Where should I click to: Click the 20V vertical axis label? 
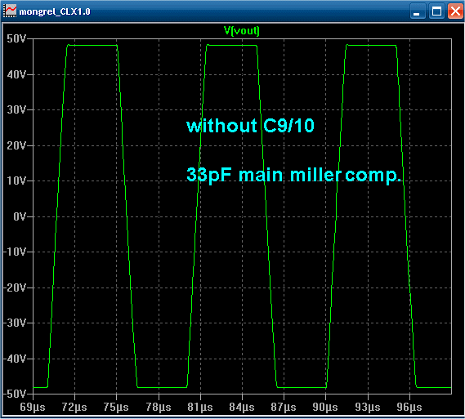point(16,145)
